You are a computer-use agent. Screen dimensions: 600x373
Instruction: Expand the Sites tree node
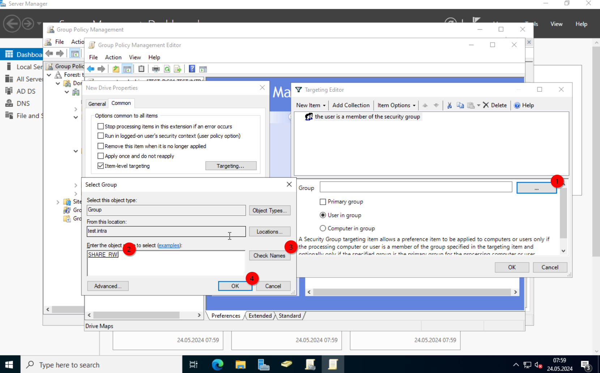(x=58, y=202)
